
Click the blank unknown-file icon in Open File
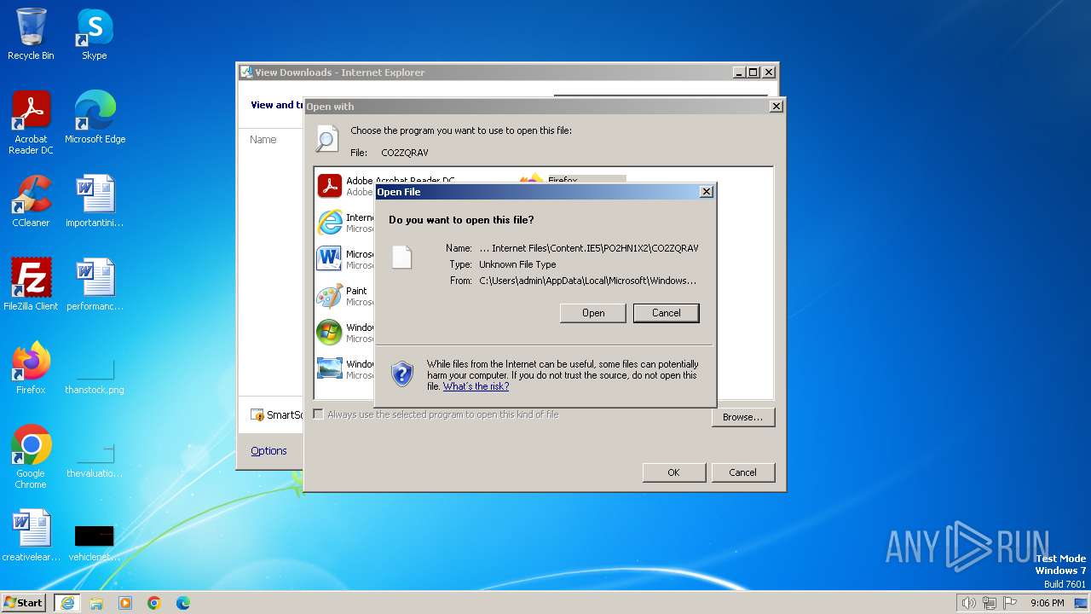tap(402, 257)
